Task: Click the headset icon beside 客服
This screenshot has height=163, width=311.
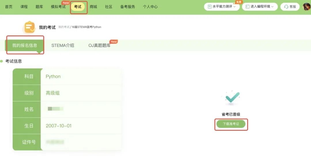Action: click(x=286, y=7)
